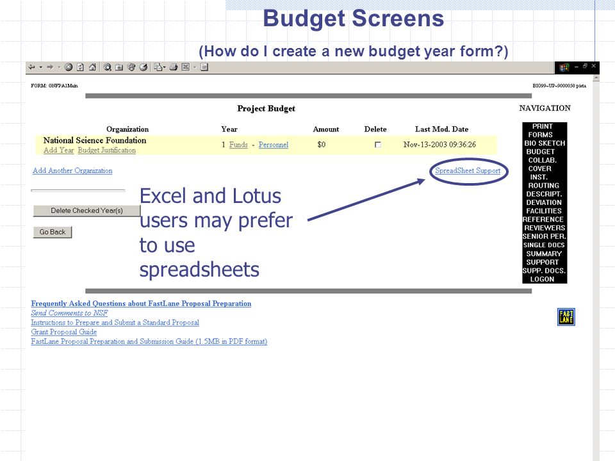
Task: Click the Nov-13-2003 09:36:26 date text
Action: tap(439, 145)
